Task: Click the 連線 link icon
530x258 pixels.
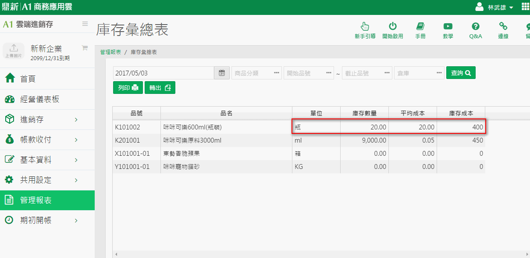Action: tap(503, 26)
